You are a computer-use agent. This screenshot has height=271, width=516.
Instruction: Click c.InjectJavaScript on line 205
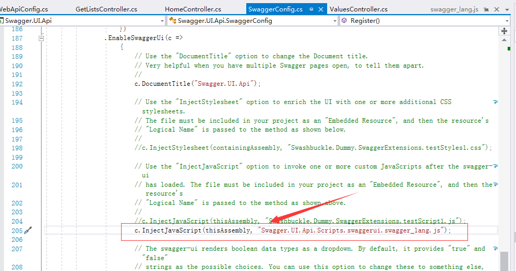[168, 230]
